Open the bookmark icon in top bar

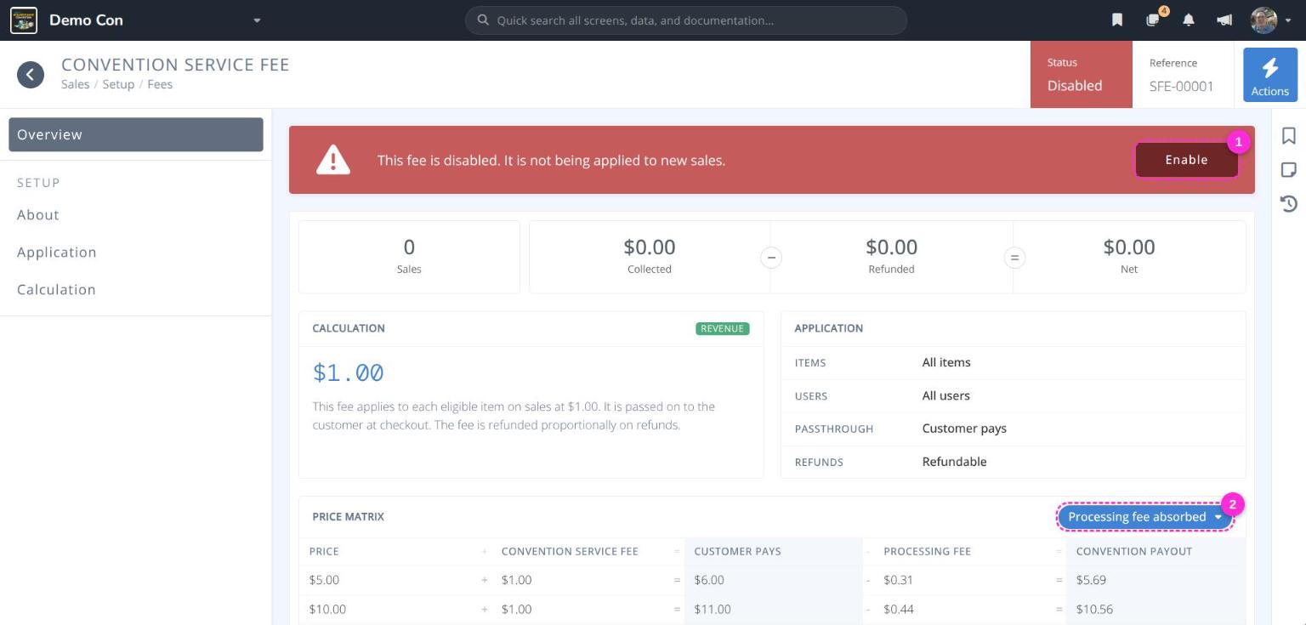1117,20
